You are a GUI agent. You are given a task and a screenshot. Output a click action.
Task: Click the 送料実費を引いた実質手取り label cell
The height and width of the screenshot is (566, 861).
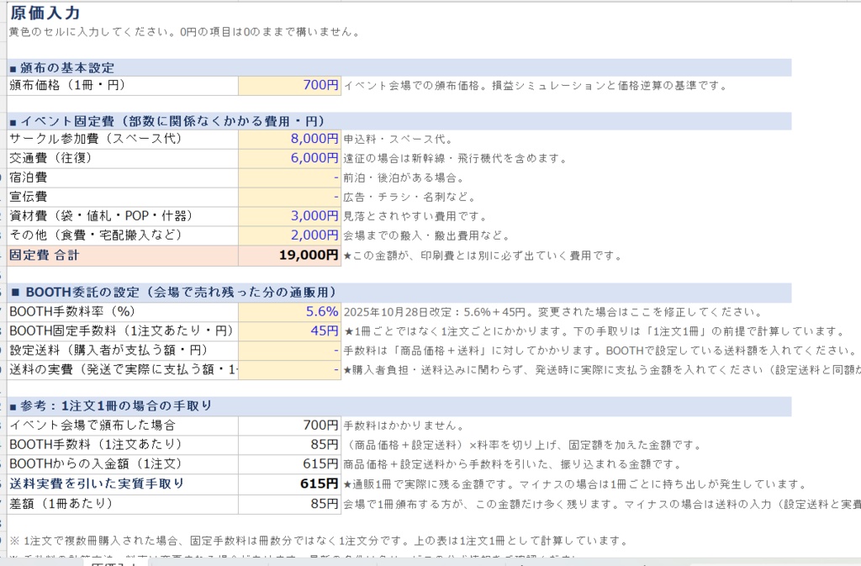tap(123, 484)
